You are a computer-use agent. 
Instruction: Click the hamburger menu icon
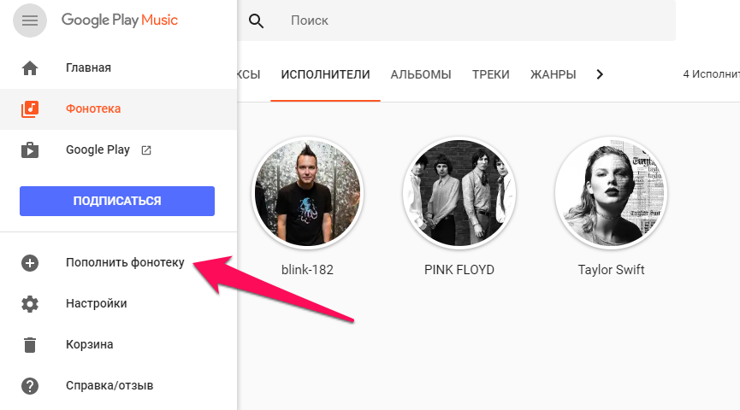[x=30, y=20]
